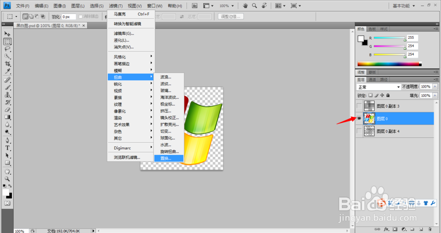Select the Type tool

click(x=7, y=148)
